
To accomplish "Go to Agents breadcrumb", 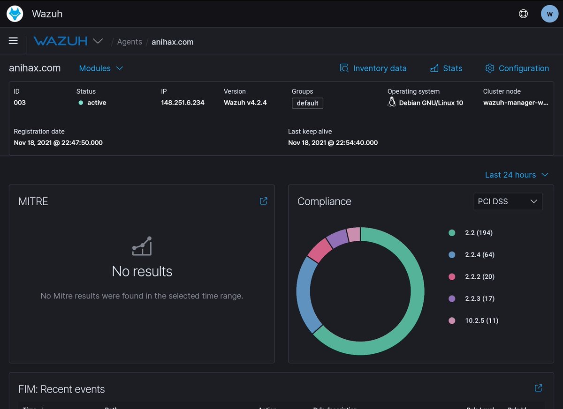I will 129,42.
